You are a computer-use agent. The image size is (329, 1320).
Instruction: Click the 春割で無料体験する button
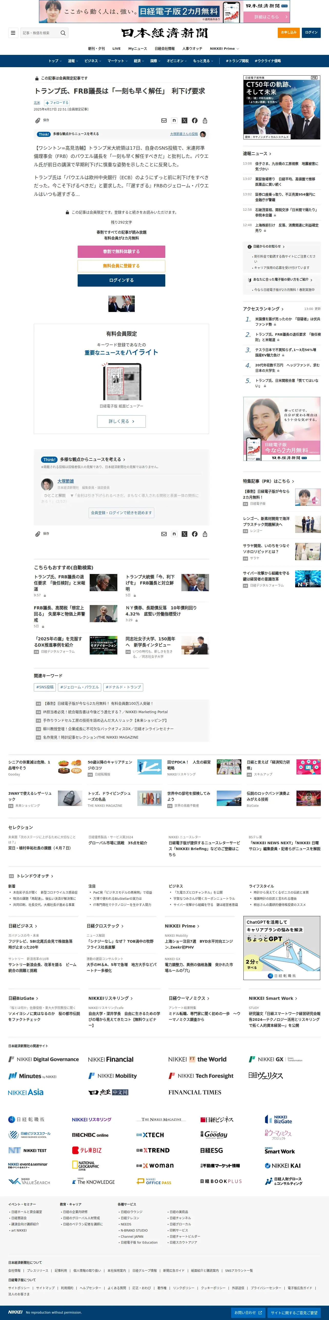pyautogui.click(x=121, y=251)
